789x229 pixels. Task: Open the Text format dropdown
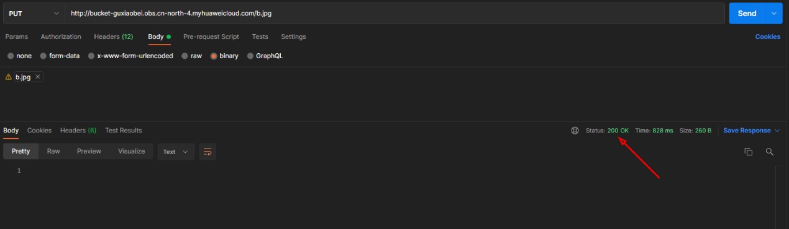(176, 152)
